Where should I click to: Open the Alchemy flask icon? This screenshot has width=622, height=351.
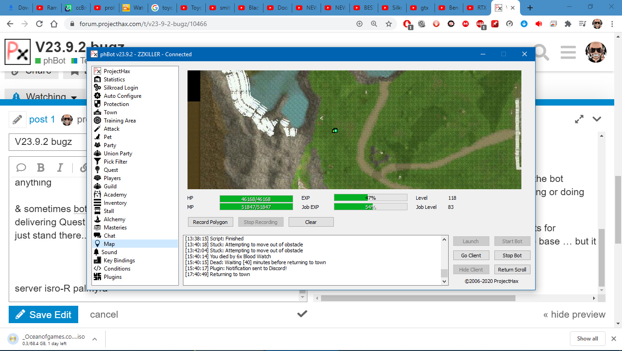pos(97,219)
